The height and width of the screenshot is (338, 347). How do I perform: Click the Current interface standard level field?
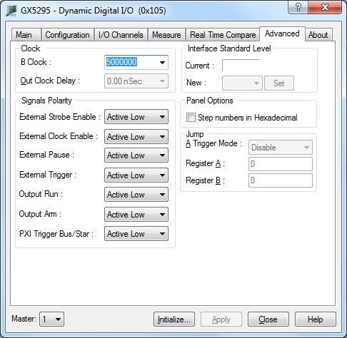pyautogui.click(x=241, y=66)
